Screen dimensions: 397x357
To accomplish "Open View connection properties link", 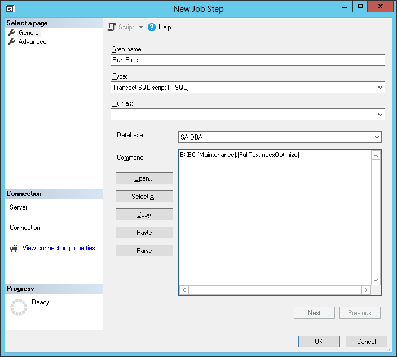I will [x=59, y=248].
